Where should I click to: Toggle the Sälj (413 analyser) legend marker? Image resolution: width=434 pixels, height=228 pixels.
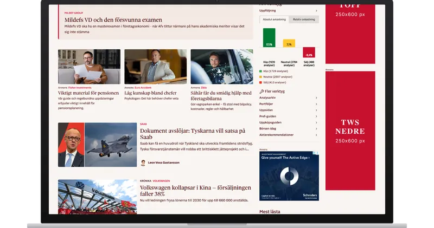260,83
